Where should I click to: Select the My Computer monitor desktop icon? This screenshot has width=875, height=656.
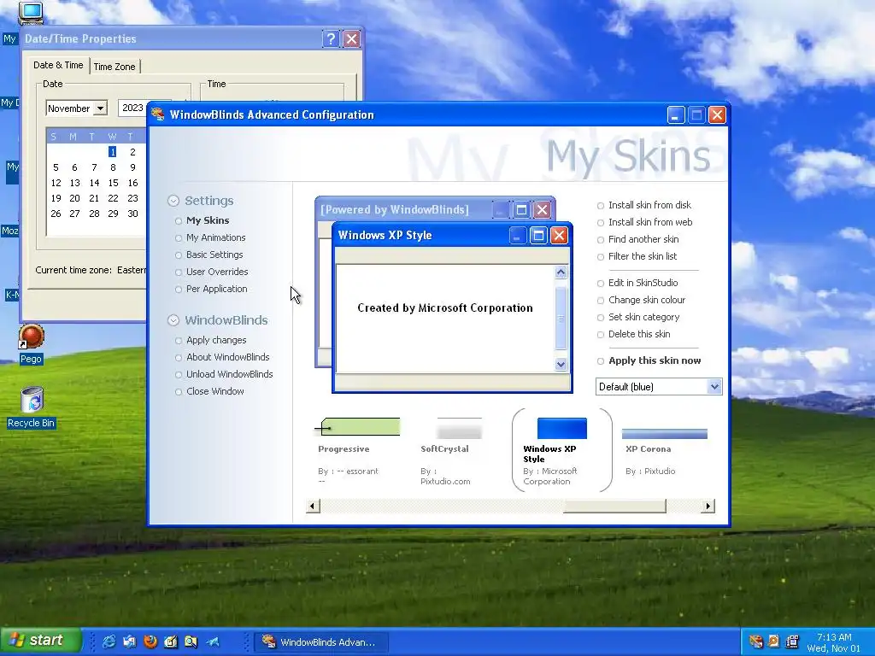[x=30, y=12]
